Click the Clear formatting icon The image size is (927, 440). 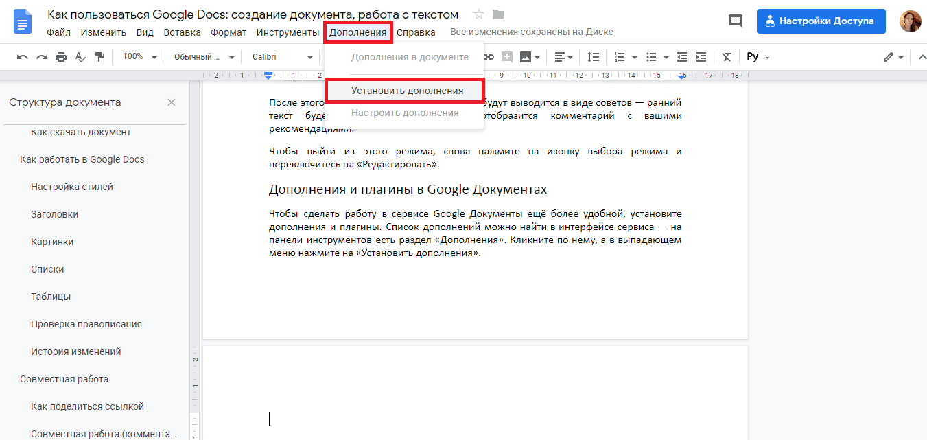pyautogui.click(x=726, y=56)
